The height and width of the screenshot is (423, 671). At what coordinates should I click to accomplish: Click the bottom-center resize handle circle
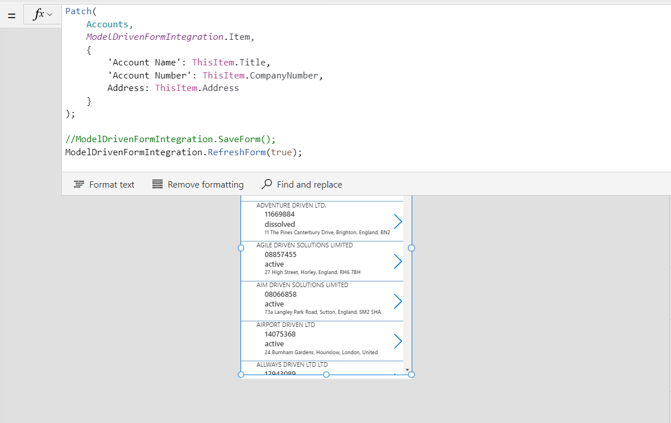(x=326, y=374)
